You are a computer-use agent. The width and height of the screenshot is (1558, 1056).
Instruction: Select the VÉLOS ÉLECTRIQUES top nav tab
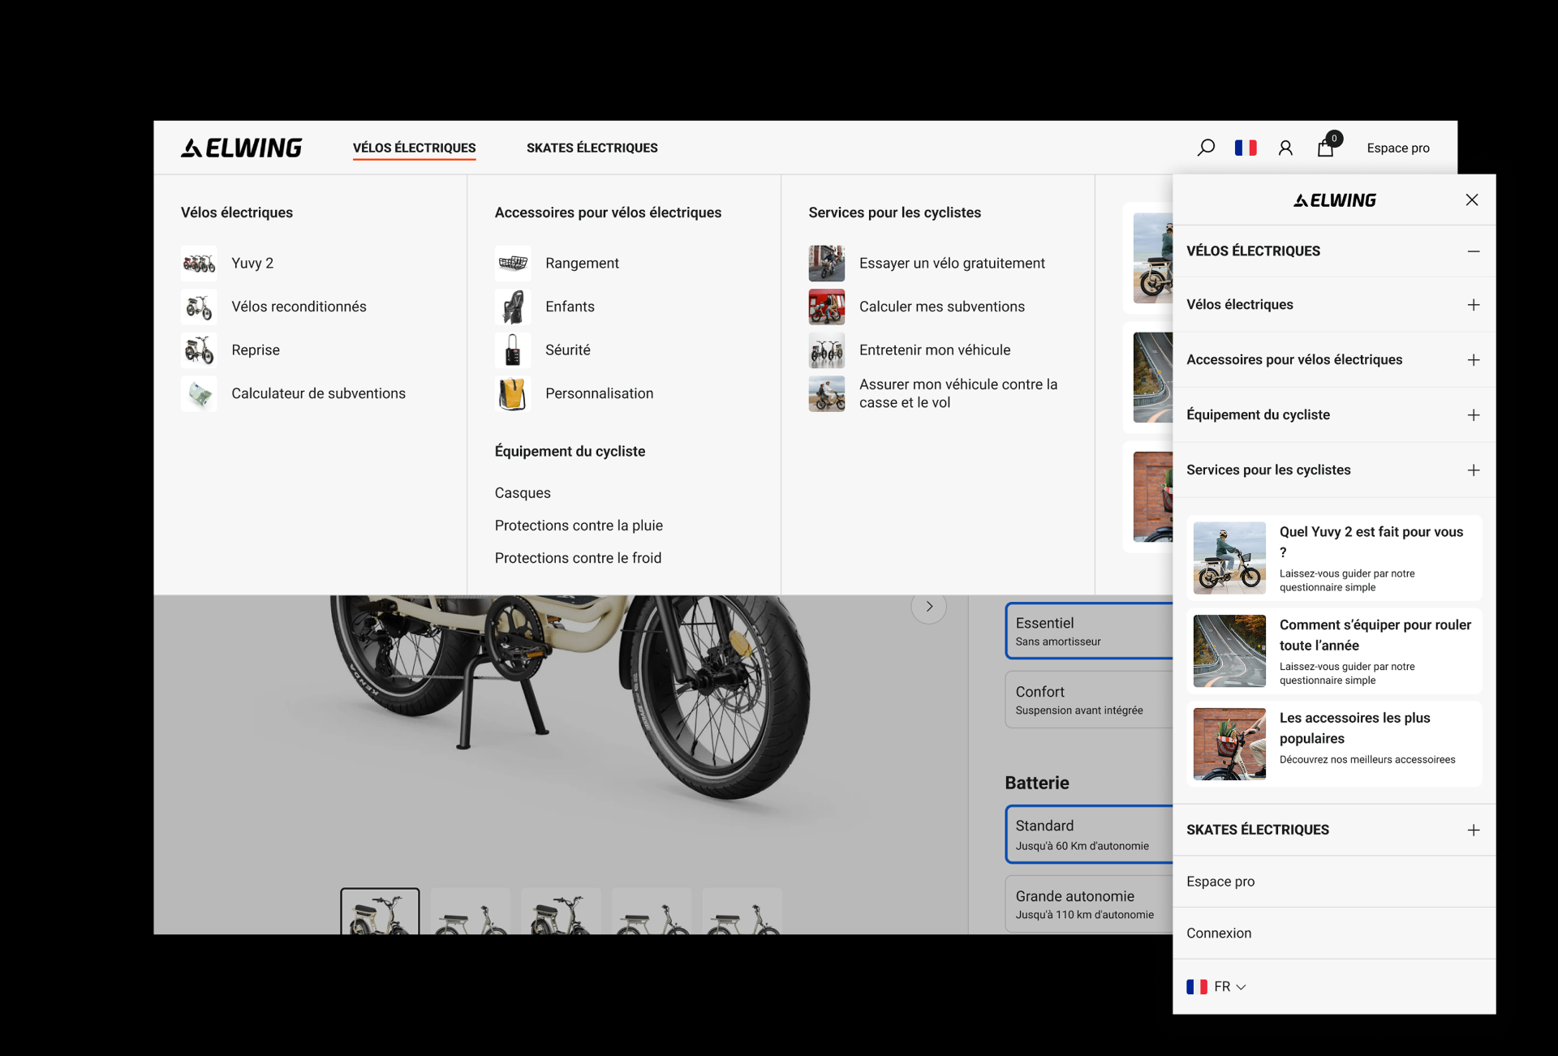coord(414,148)
